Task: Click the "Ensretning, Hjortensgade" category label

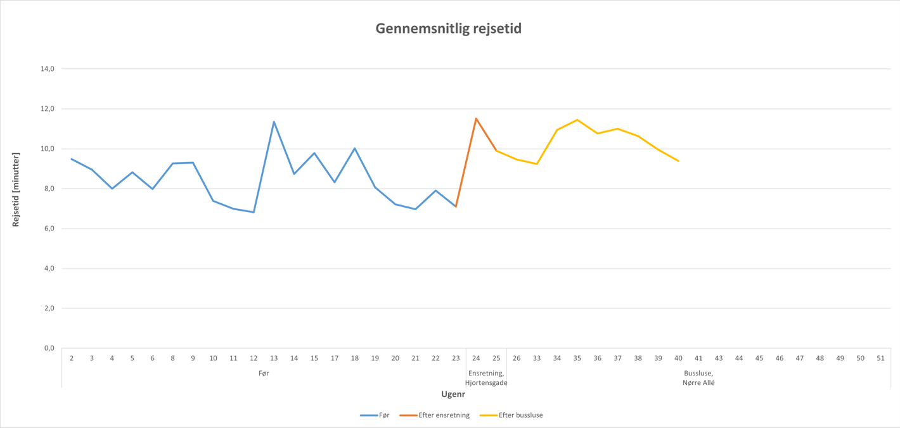Action: pyautogui.click(x=486, y=378)
